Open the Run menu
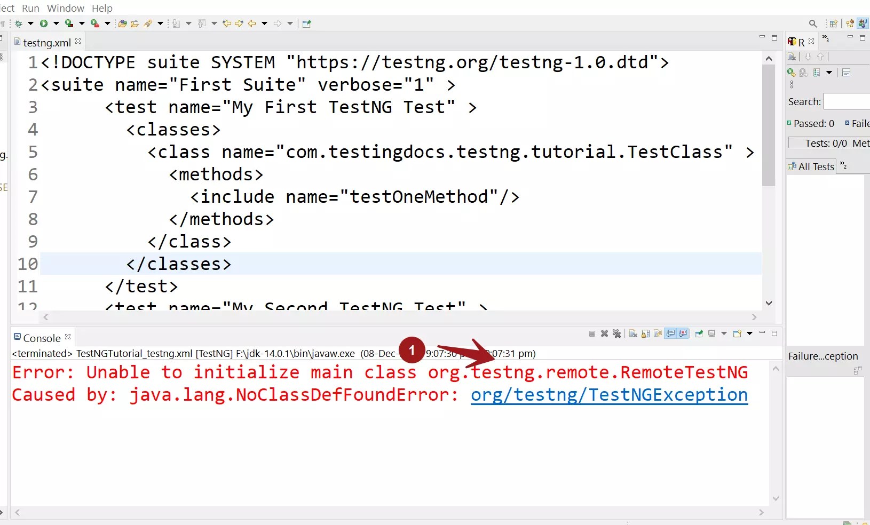Screen dimensions: 870x525 (30, 8)
